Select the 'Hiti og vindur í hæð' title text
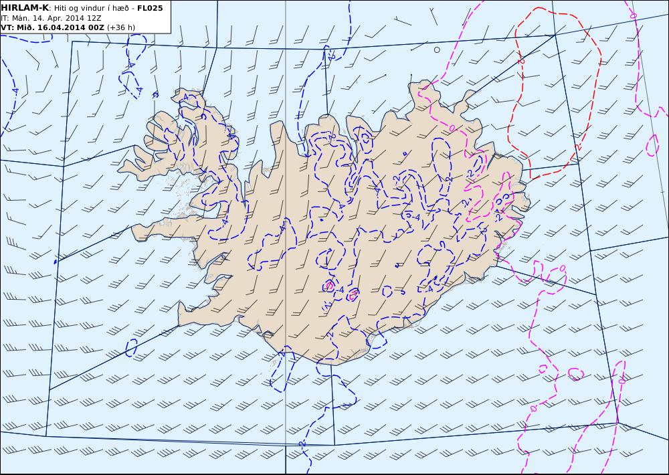The width and height of the screenshot is (669, 475). [91, 8]
